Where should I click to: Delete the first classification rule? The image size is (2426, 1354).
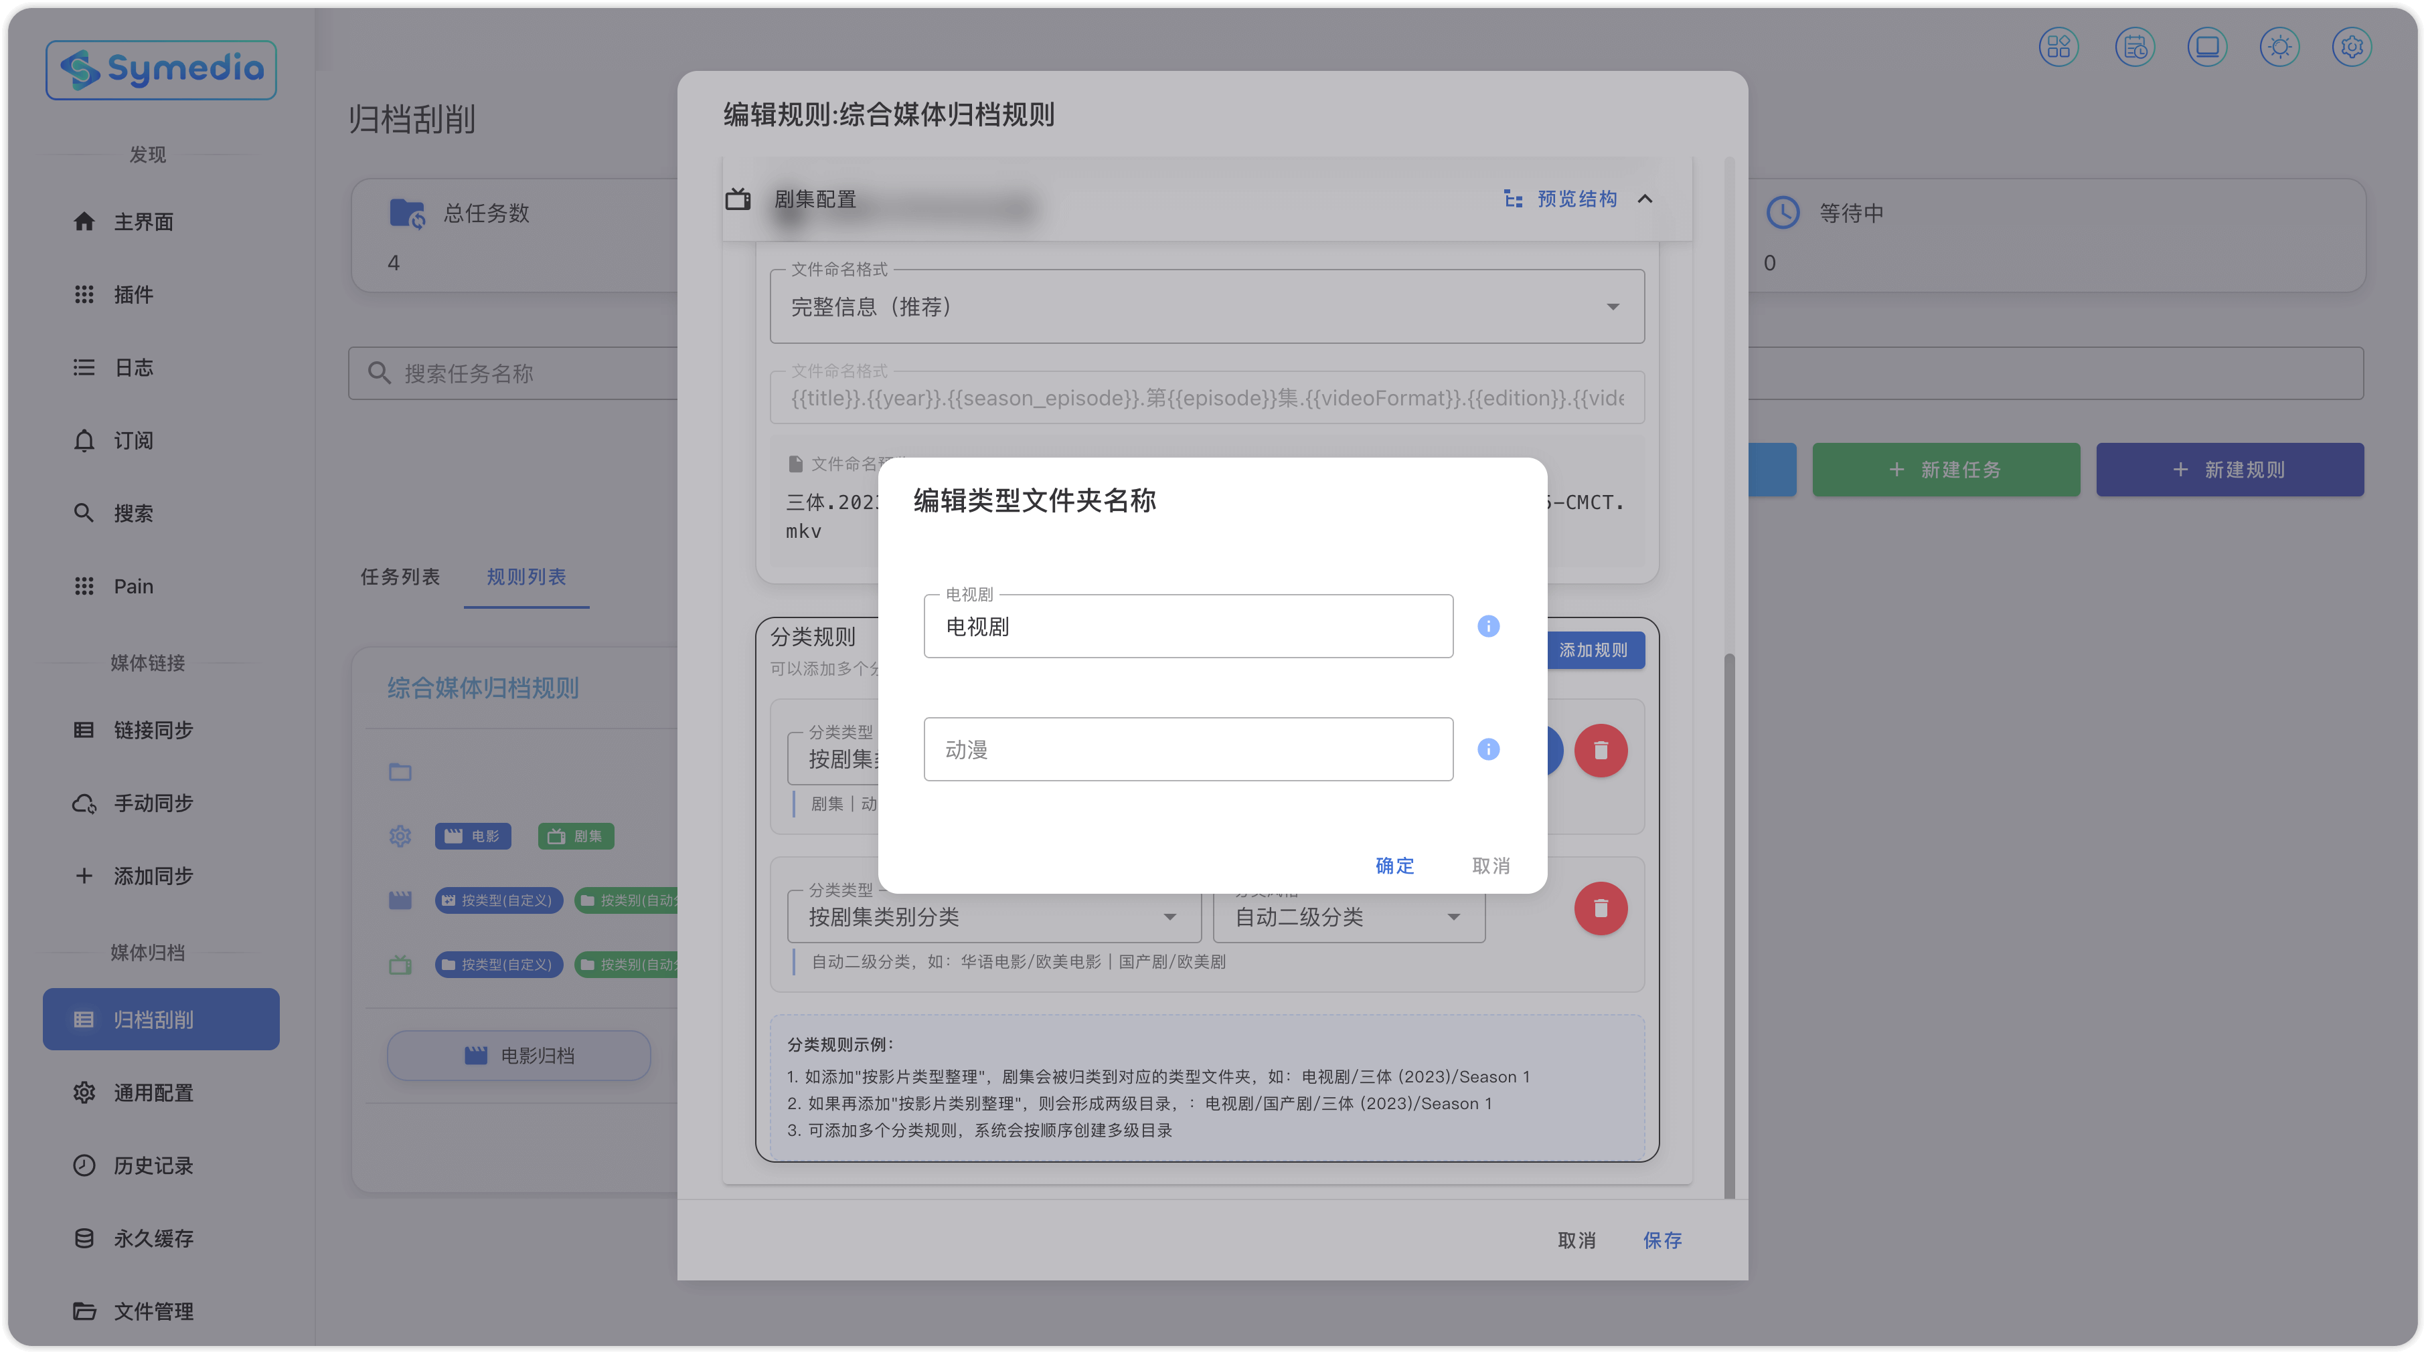[x=1600, y=750]
